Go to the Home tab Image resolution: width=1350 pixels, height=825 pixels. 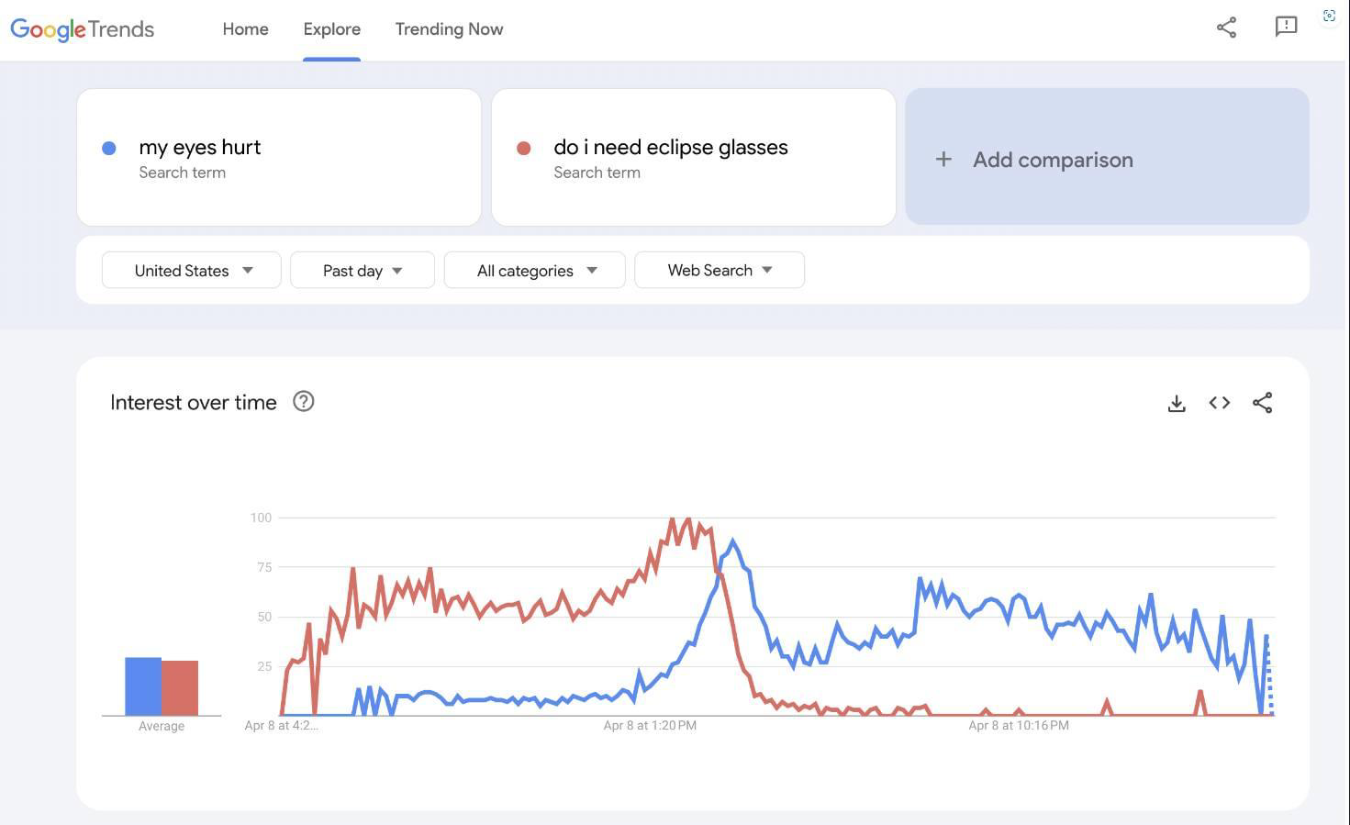[245, 29]
